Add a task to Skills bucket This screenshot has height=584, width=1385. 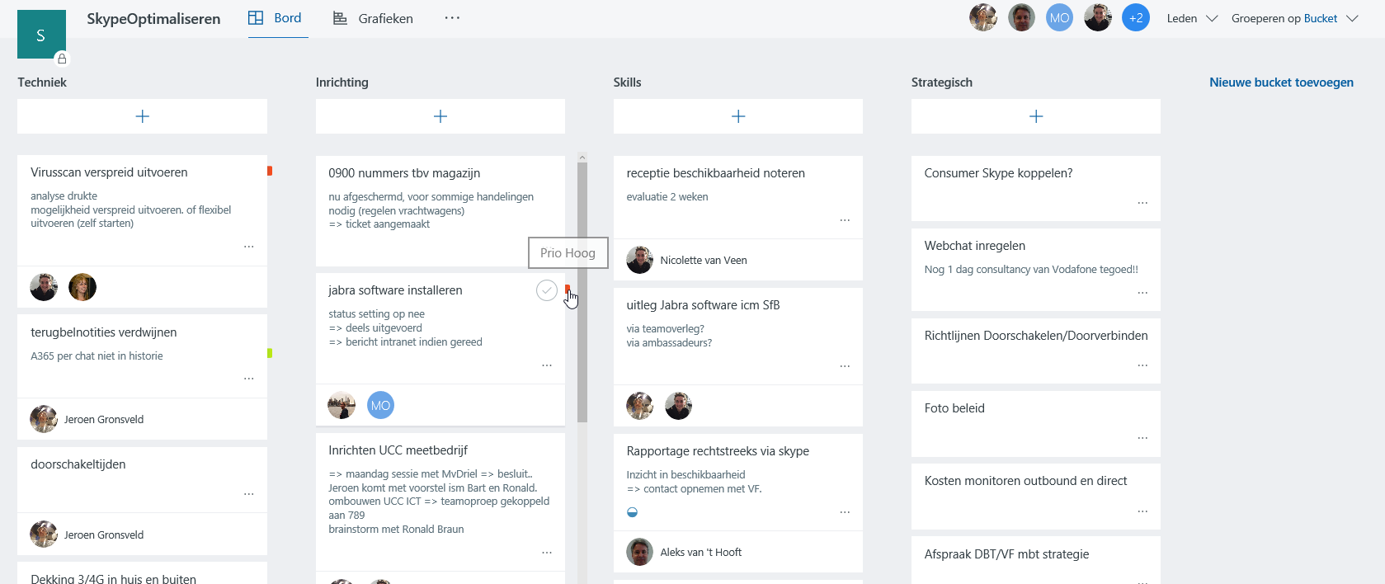[x=738, y=116]
